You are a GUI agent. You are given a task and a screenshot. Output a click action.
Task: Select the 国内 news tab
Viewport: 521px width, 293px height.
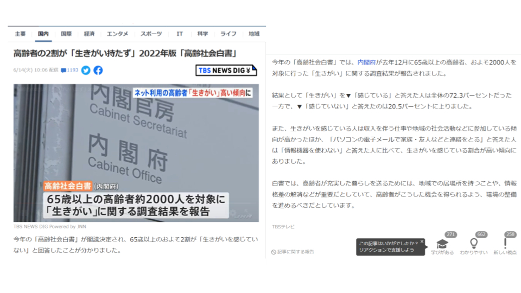pos(43,34)
